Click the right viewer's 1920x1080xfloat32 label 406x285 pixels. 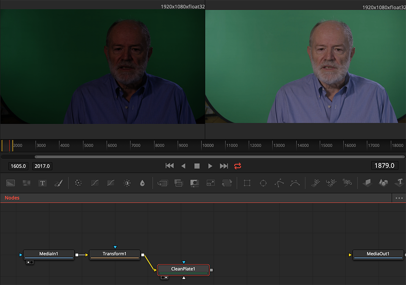pos(384,8)
